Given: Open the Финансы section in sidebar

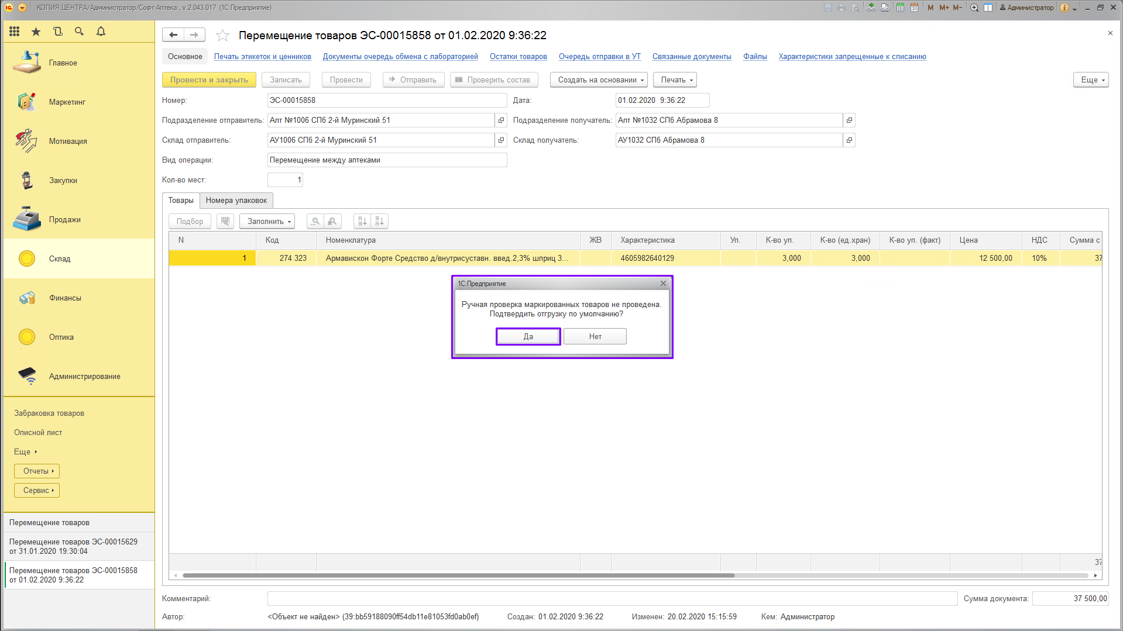Looking at the screenshot, I should pyautogui.click(x=65, y=298).
